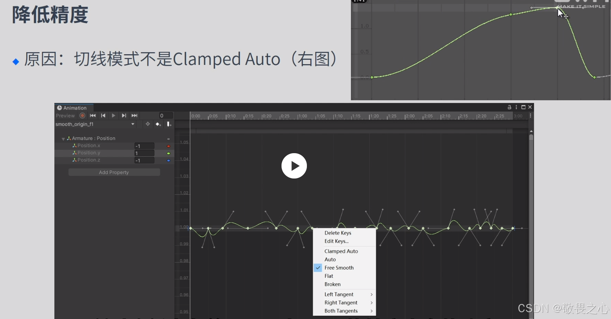The height and width of the screenshot is (319, 611).
Task: Click the Position.x transform icon
Action: tap(75, 146)
